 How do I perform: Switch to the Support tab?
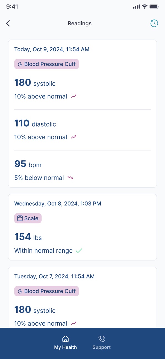101,343
